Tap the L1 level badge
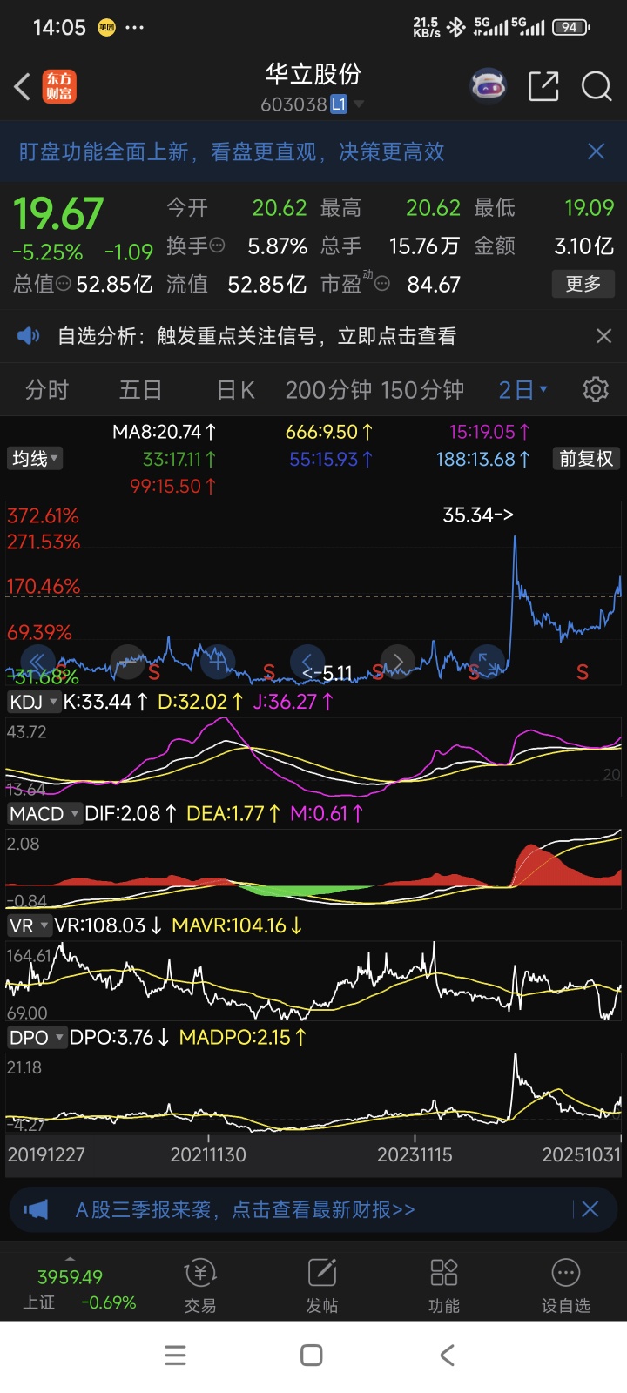Viewport: 627px width, 1393px height. (339, 104)
